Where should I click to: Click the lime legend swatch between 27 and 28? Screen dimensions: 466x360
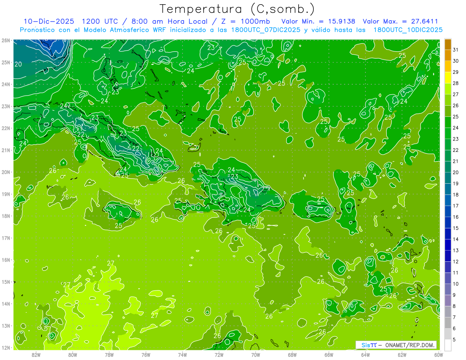pos(448,89)
